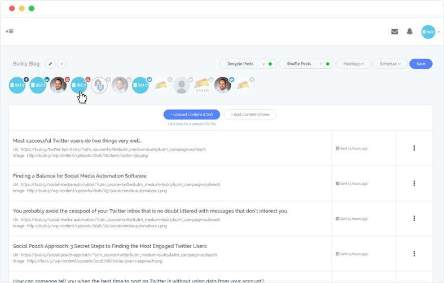Click the Save button

pos(421,64)
